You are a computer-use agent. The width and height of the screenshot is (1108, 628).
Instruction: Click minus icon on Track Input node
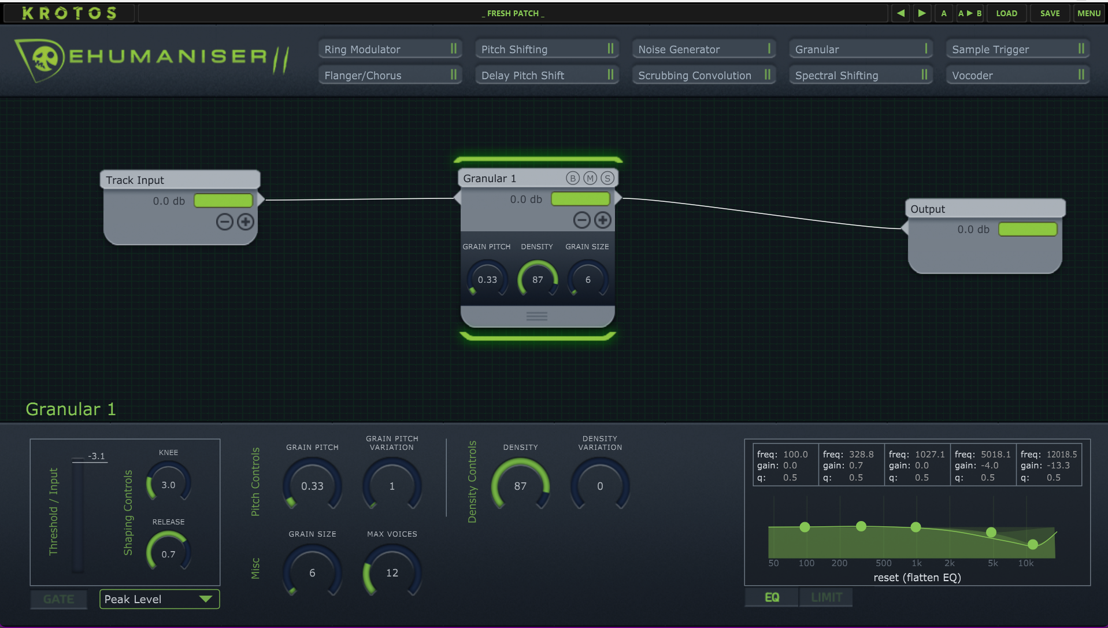tap(225, 221)
